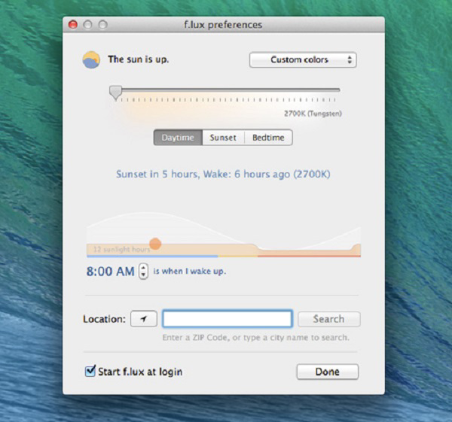
Task: Click the slider track's right end above 2700K
Action: pos(337,90)
